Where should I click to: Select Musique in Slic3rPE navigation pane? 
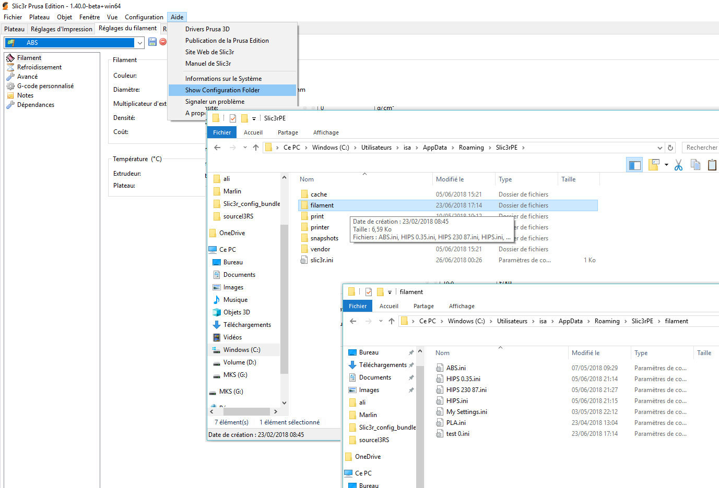point(235,300)
